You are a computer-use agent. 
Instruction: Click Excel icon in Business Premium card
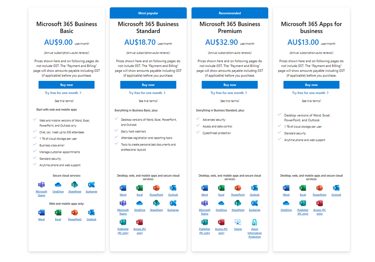pos(221,188)
